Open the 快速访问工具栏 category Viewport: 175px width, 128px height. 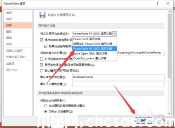tap(16, 57)
